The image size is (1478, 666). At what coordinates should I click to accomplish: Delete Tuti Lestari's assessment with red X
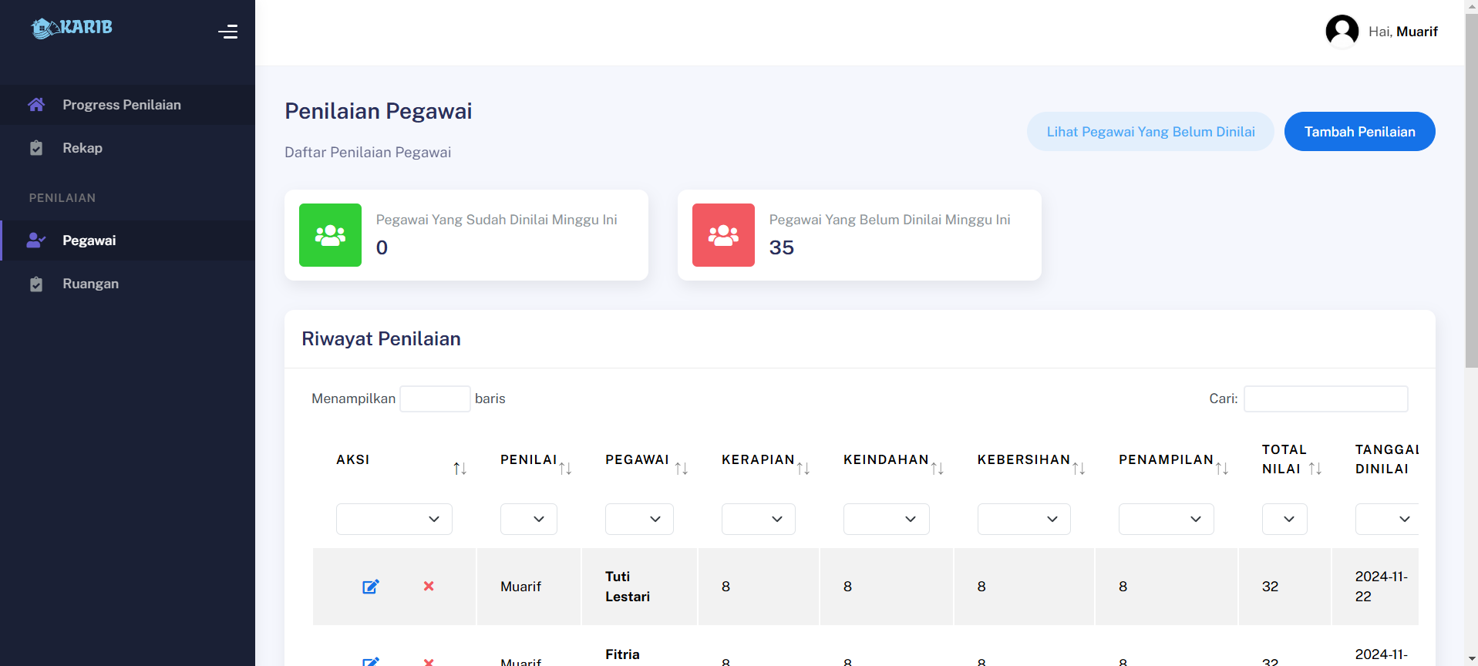pos(429,587)
